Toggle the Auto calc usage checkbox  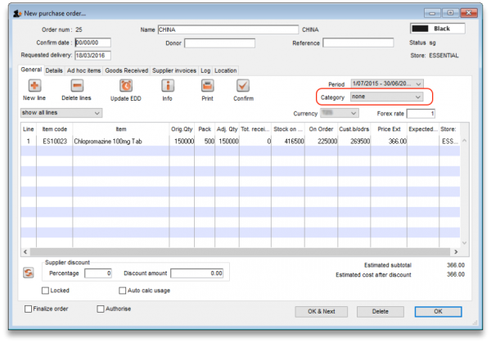123,290
